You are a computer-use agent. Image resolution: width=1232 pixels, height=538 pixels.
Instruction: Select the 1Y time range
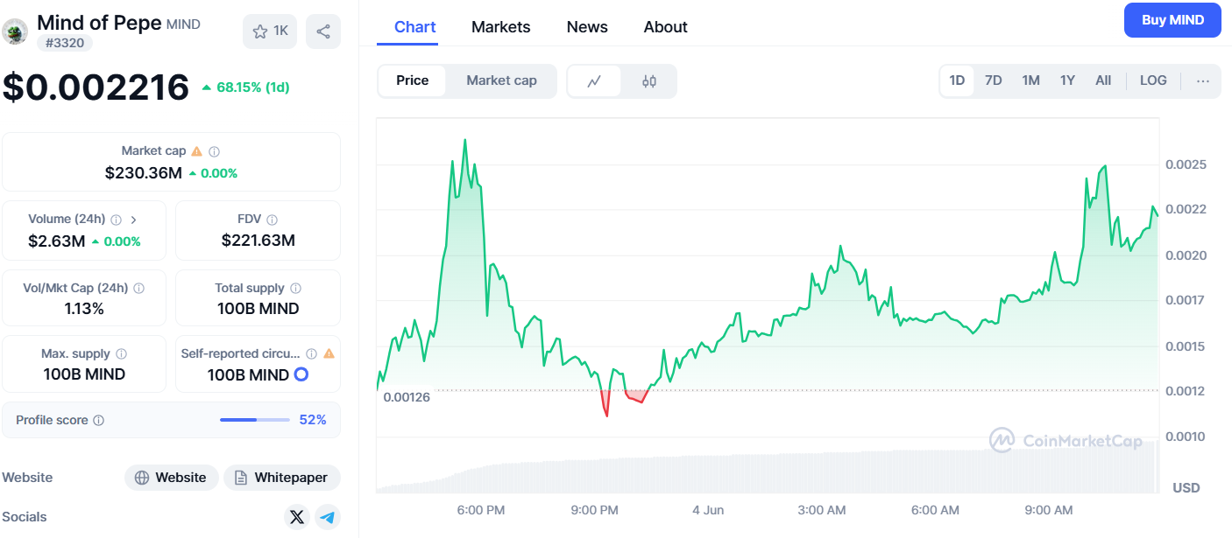[1067, 80]
